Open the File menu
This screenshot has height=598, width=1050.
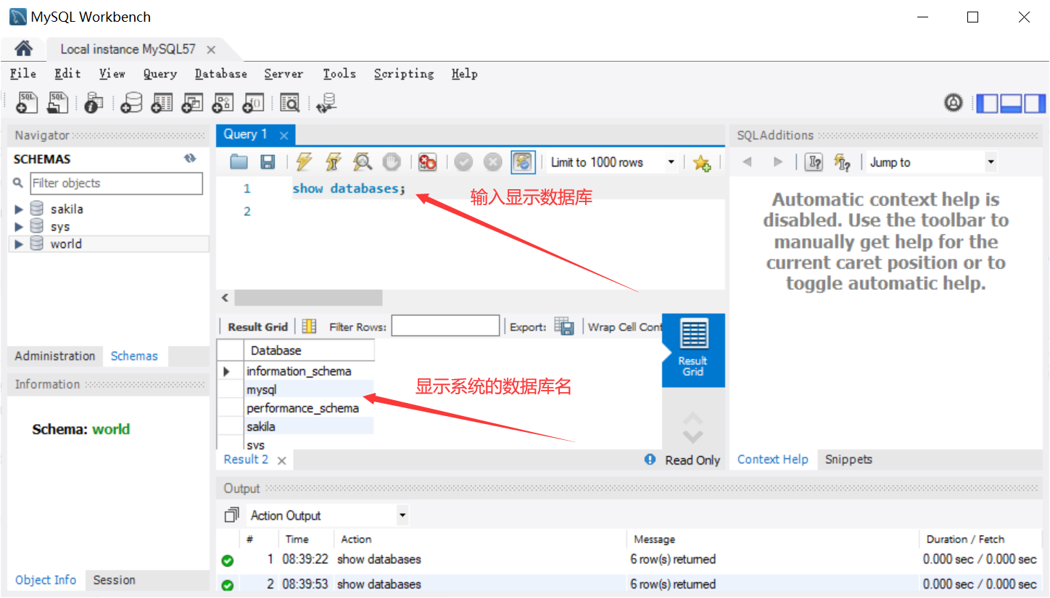[x=23, y=73]
